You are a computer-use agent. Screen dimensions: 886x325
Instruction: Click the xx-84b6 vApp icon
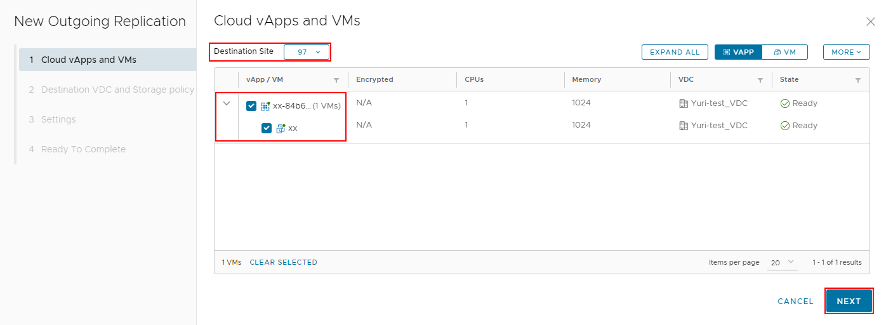tap(266, 106)
